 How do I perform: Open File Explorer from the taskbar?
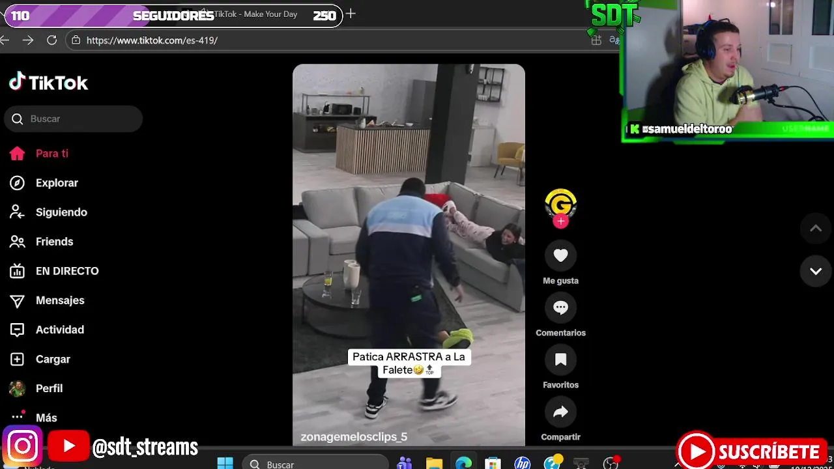(434, 464)
